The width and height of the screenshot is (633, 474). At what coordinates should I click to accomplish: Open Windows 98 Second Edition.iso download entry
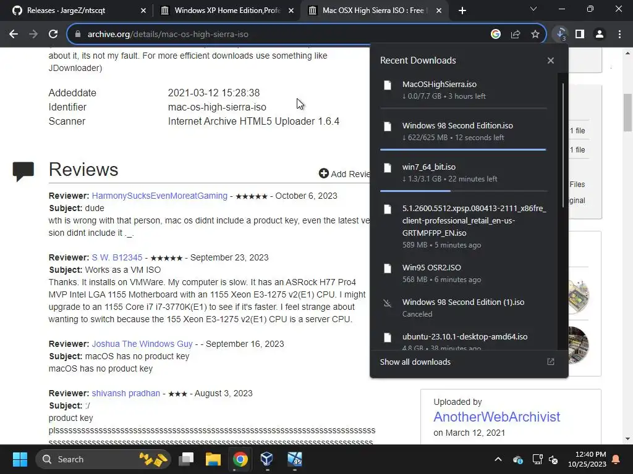click(x=464, y=131)
